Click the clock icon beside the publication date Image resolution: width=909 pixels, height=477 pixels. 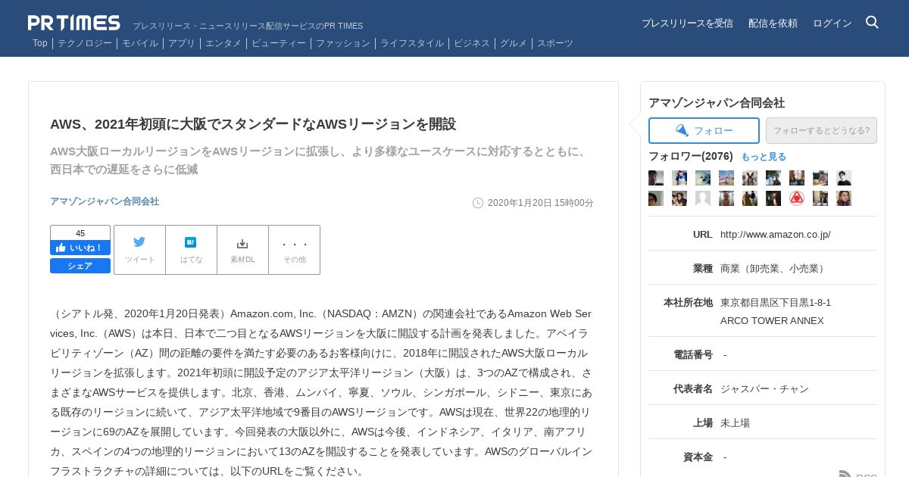pos(478,203)
